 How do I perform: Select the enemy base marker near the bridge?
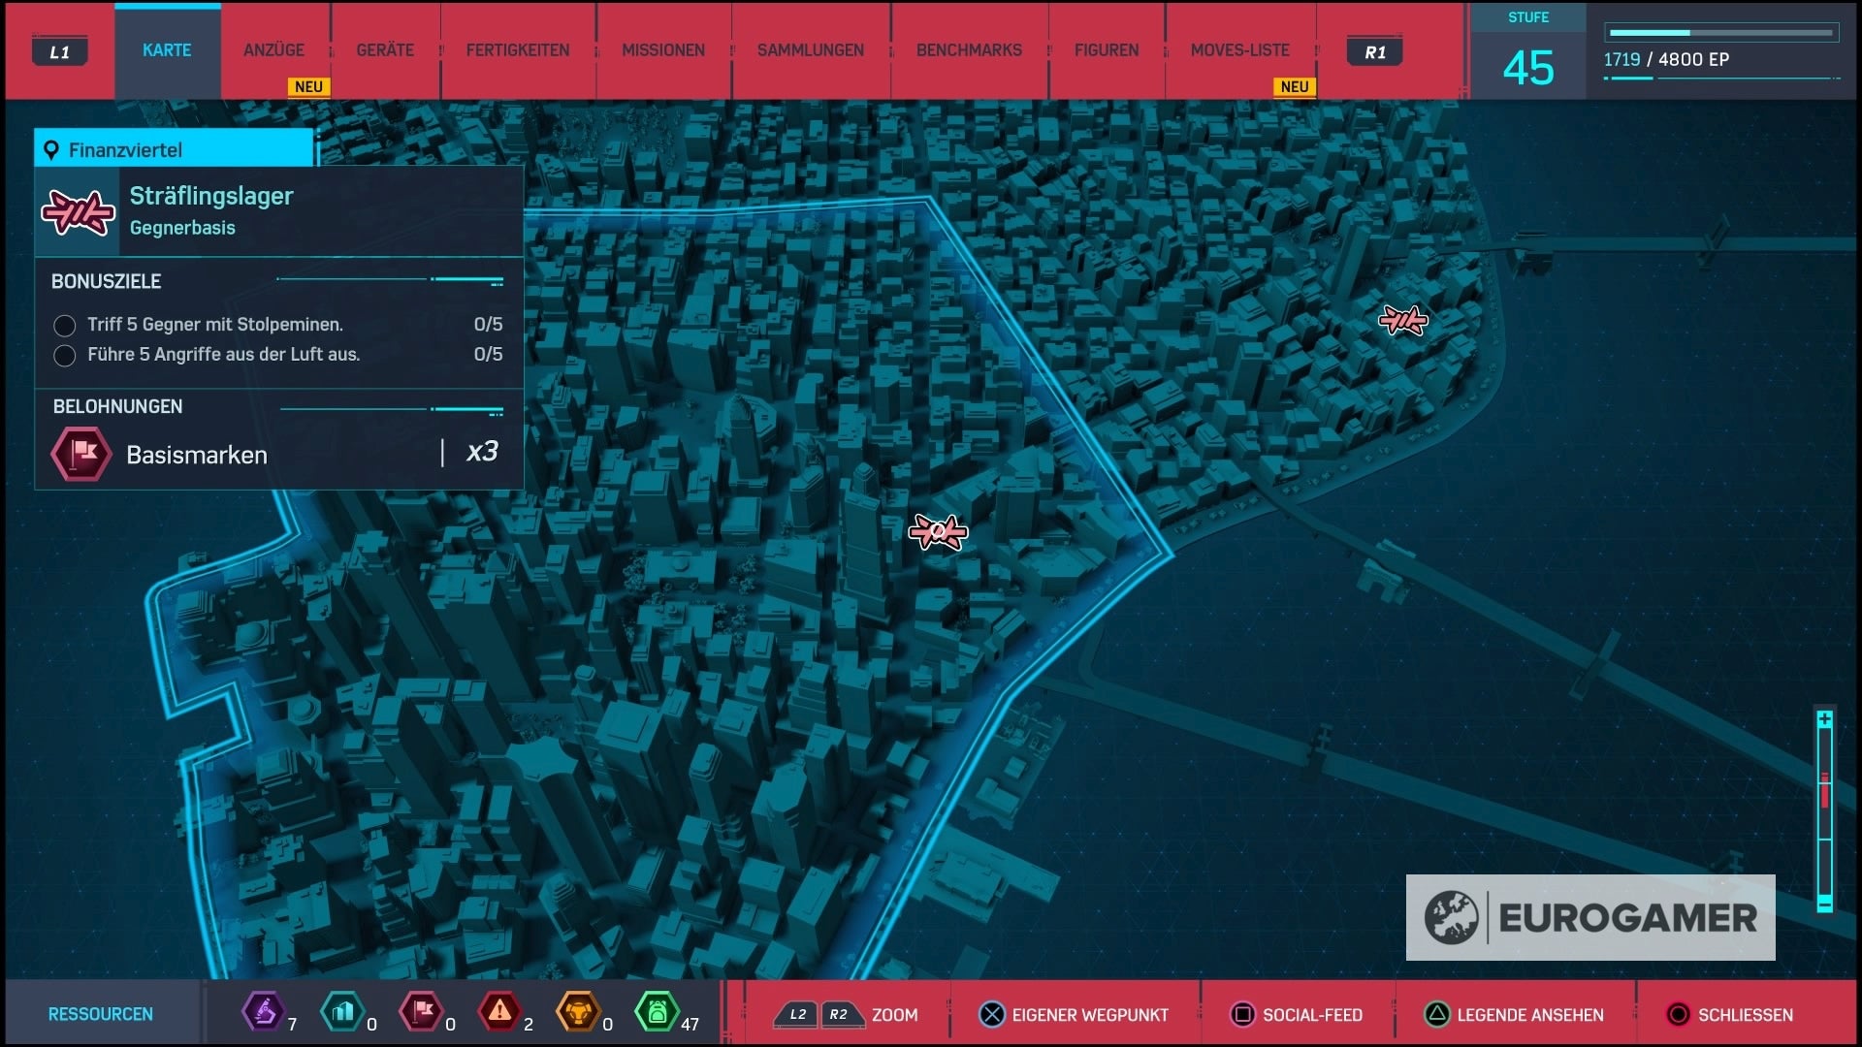pos(1403,319)
